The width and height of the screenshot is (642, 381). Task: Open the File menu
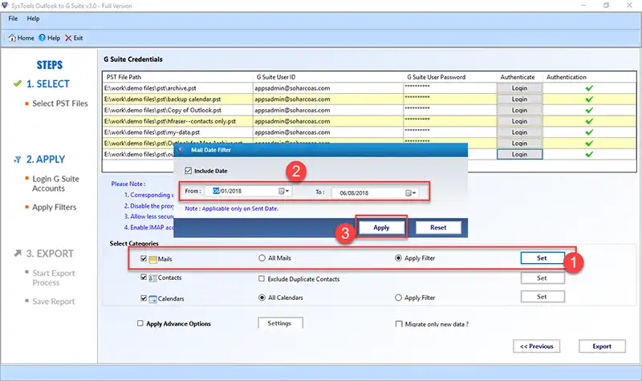coord(13,18)
